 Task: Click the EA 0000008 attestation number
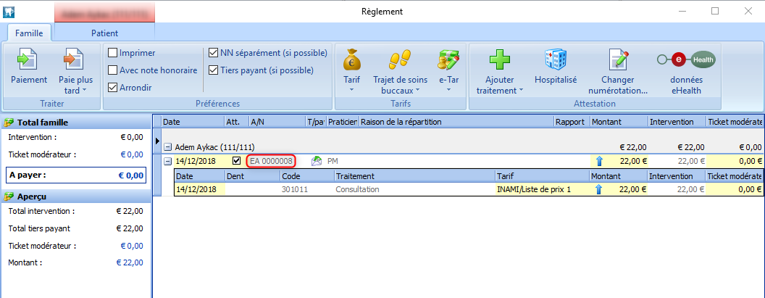[271, 161]
